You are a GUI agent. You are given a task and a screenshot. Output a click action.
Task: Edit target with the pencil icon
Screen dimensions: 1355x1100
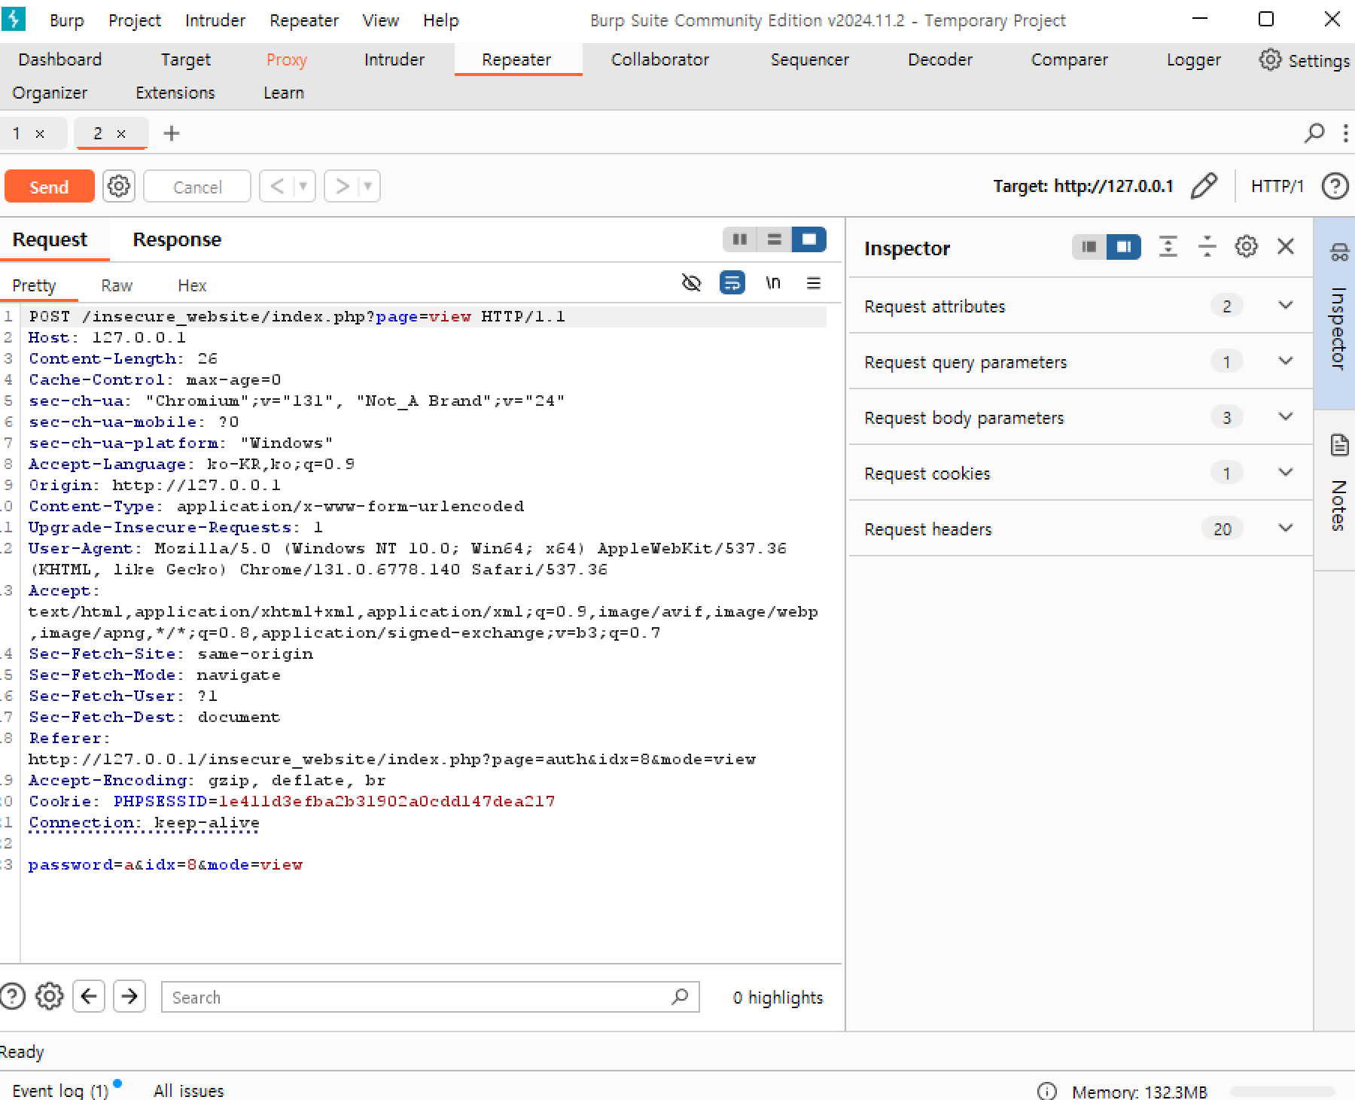pos(1204,186)
